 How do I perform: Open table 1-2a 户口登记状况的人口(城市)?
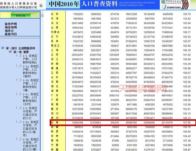[x=31, y=129]
